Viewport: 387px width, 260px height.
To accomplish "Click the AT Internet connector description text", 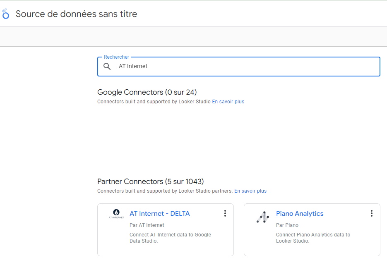I will tap(170, 238).
